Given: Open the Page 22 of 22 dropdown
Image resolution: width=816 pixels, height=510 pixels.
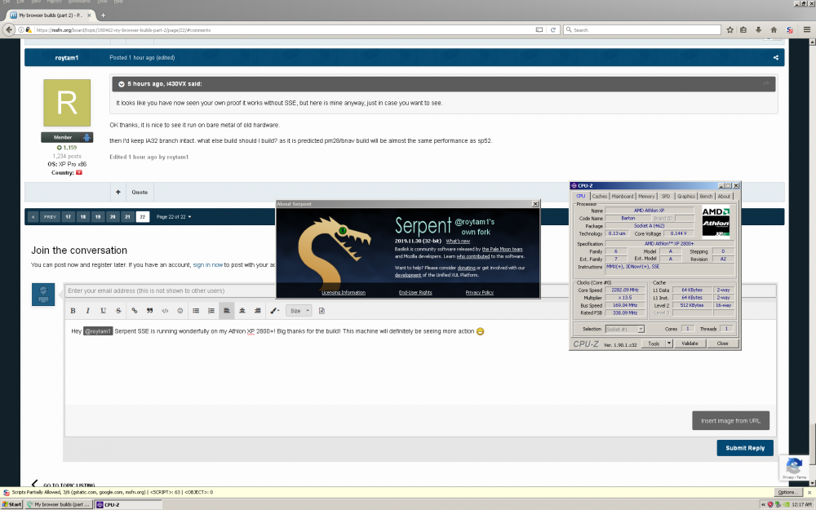Looking at the screenshot, I should coord(173,217).
